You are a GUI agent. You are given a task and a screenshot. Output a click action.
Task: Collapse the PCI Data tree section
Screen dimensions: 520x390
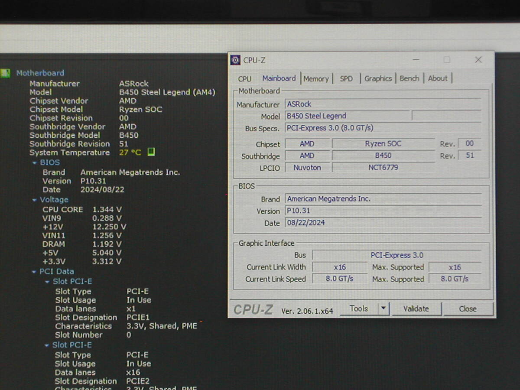[x=34, y=272]
